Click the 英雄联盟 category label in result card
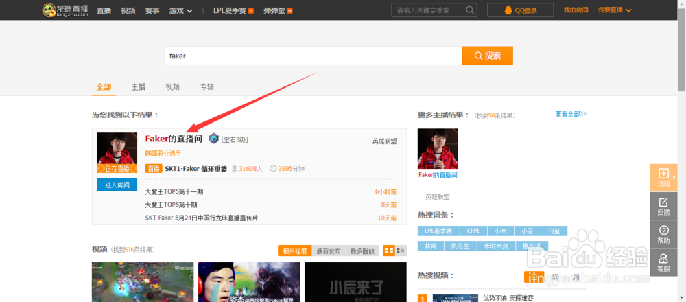This screenshot has height=302, width=686. coord(385,141)
